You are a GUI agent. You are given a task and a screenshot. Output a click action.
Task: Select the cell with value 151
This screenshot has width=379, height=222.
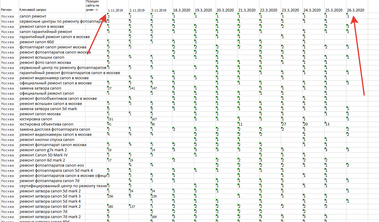[x=118, y=119]
